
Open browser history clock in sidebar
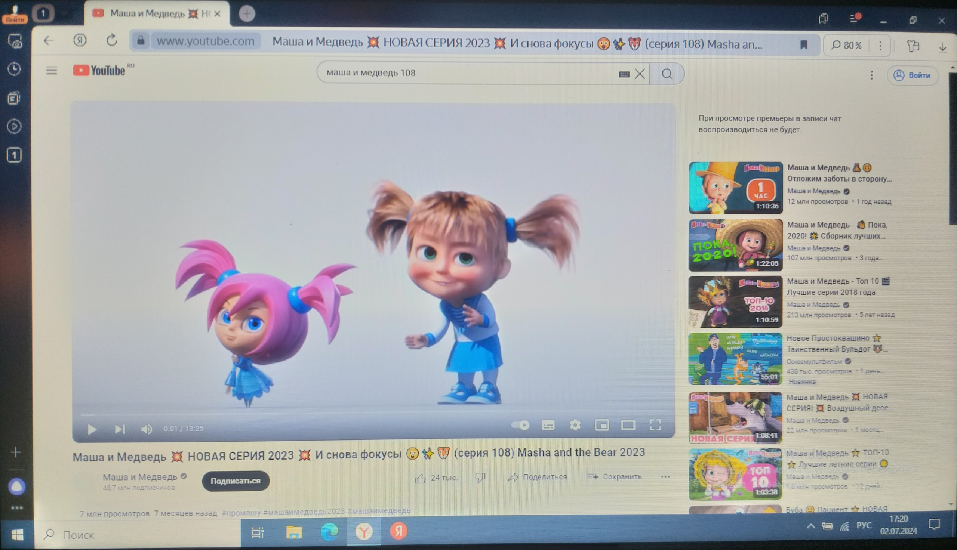[14, 69]
